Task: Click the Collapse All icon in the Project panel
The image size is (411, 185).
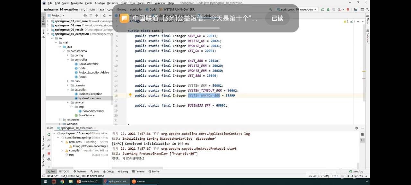Action: tap(96, 15)
